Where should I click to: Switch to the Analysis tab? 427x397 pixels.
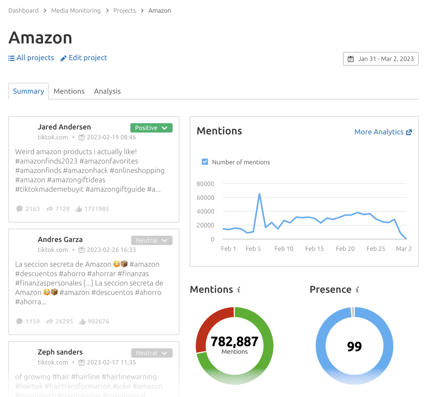coord(107,91)
